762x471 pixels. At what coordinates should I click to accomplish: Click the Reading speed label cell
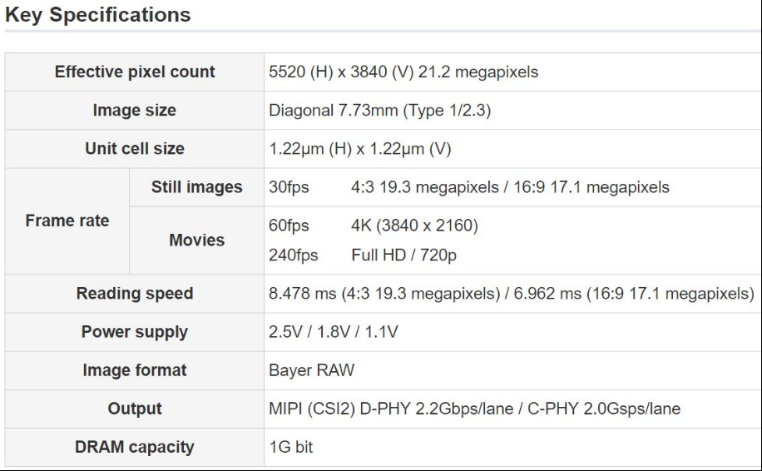pyautogui.click(x=135, y=294)
